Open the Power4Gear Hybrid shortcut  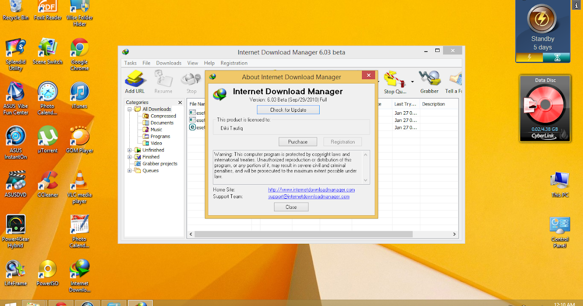point(16,231)
